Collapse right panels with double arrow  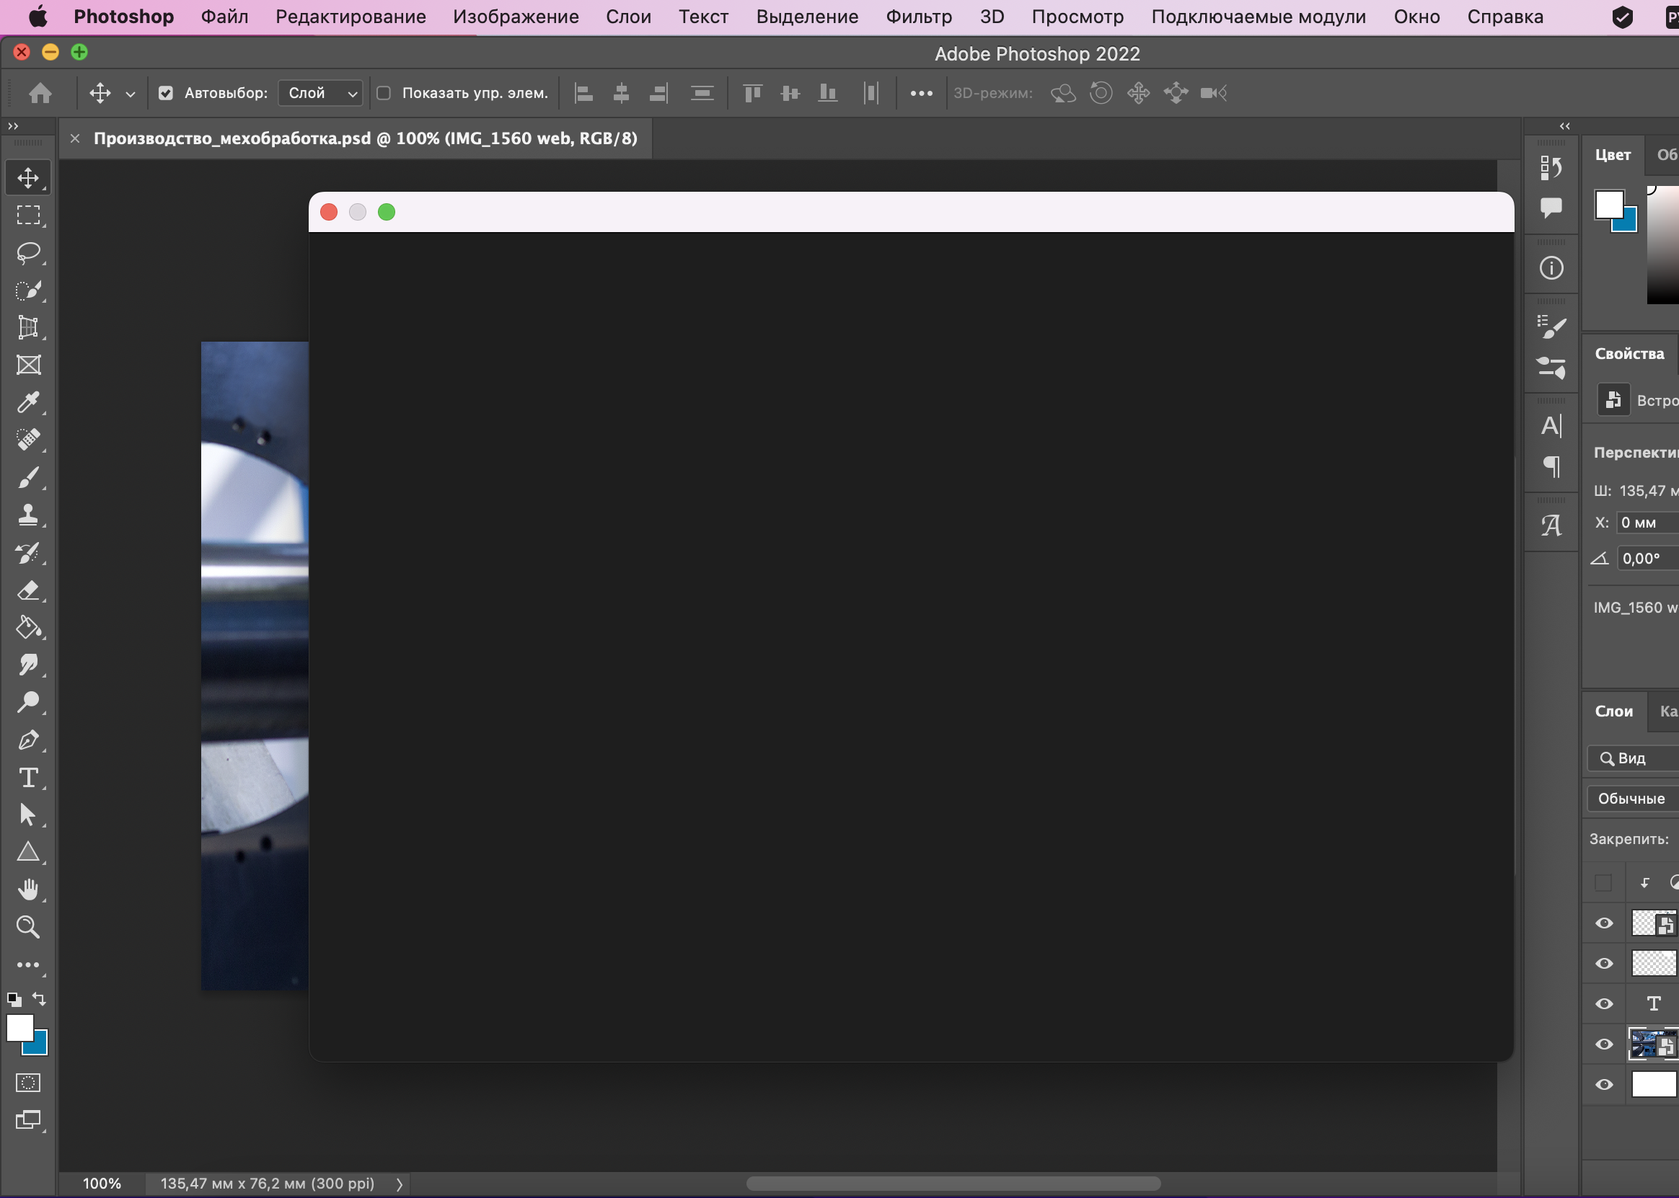[1564, 126]
